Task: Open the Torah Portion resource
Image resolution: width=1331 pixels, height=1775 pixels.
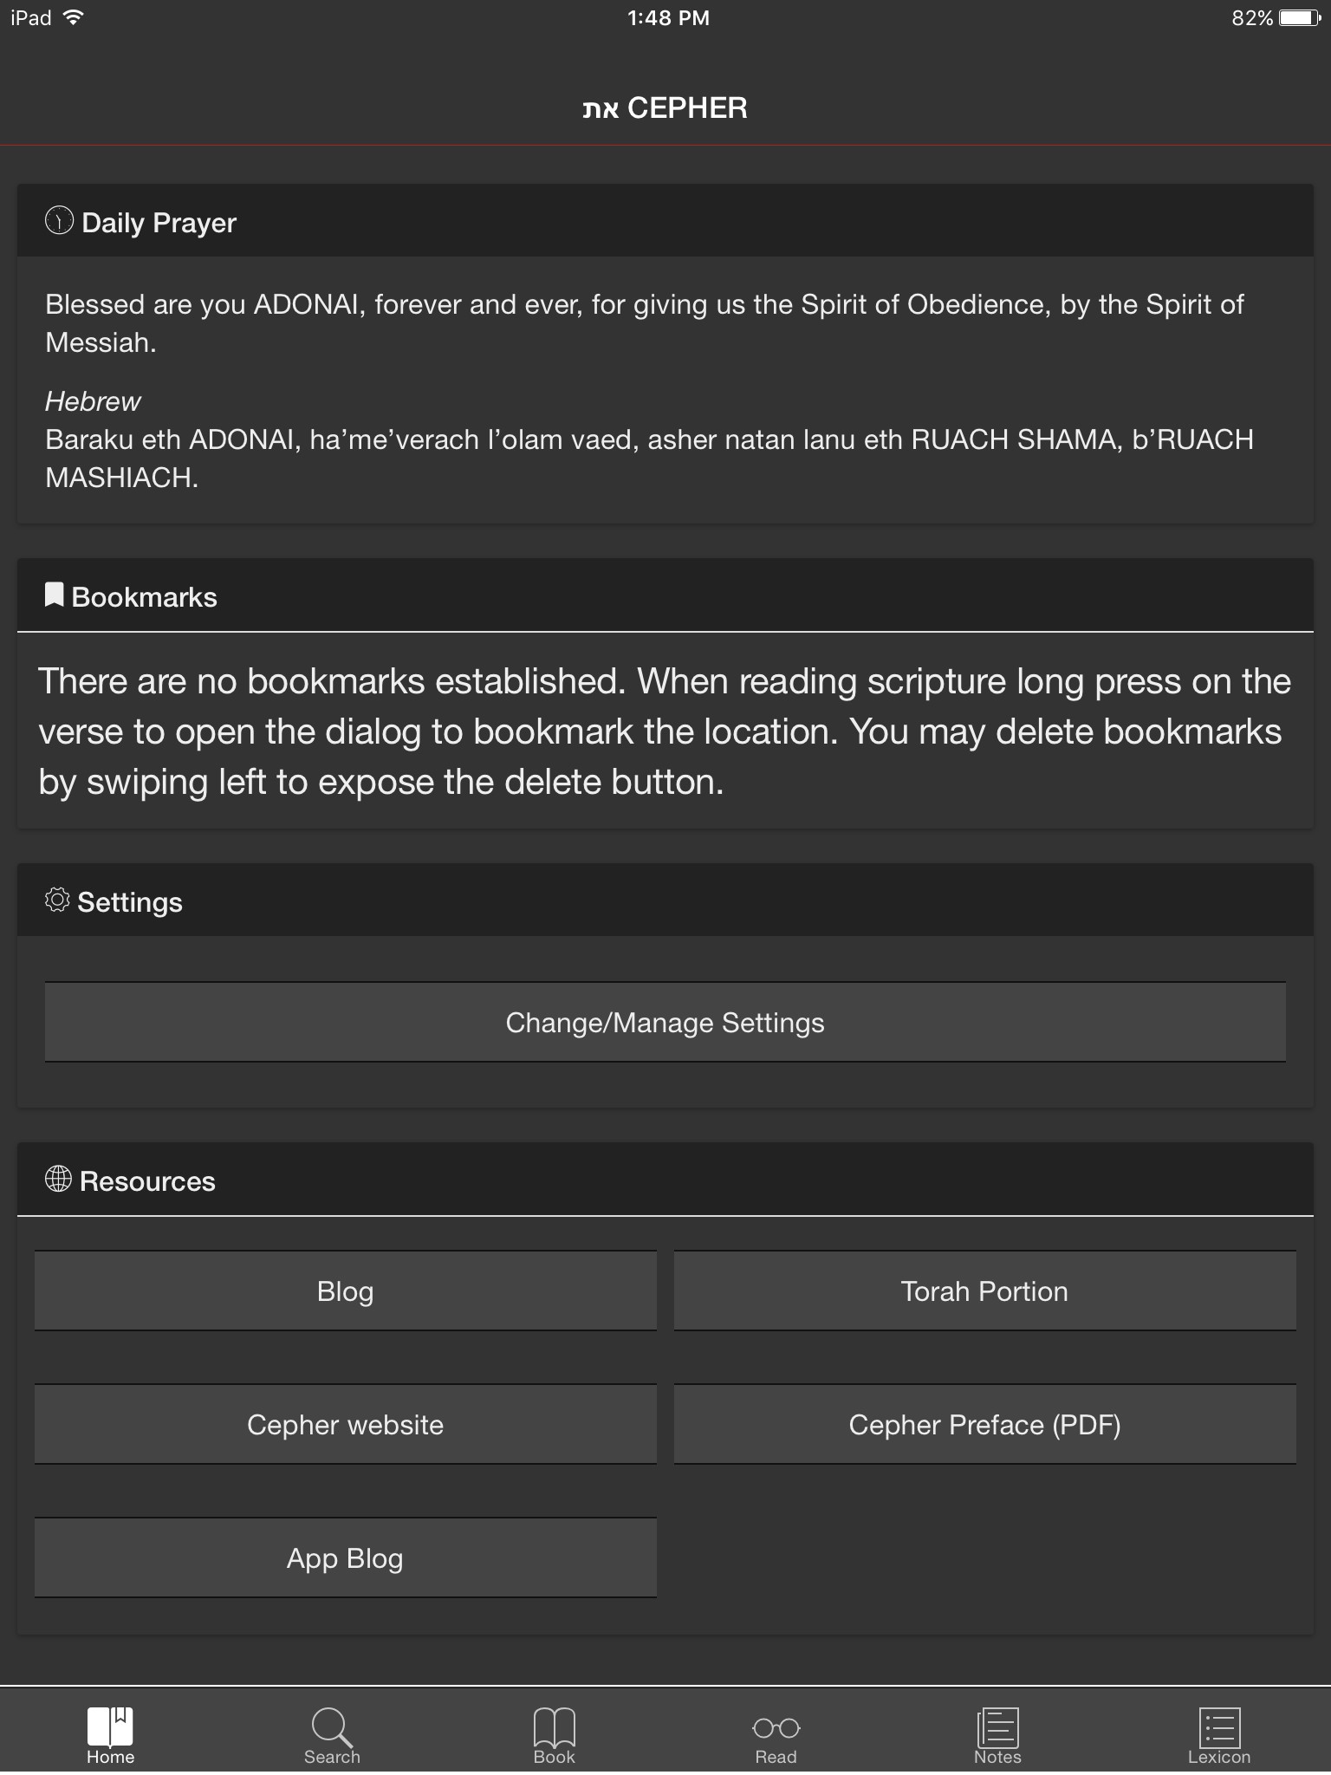Action: click(x=984, y=1291)
